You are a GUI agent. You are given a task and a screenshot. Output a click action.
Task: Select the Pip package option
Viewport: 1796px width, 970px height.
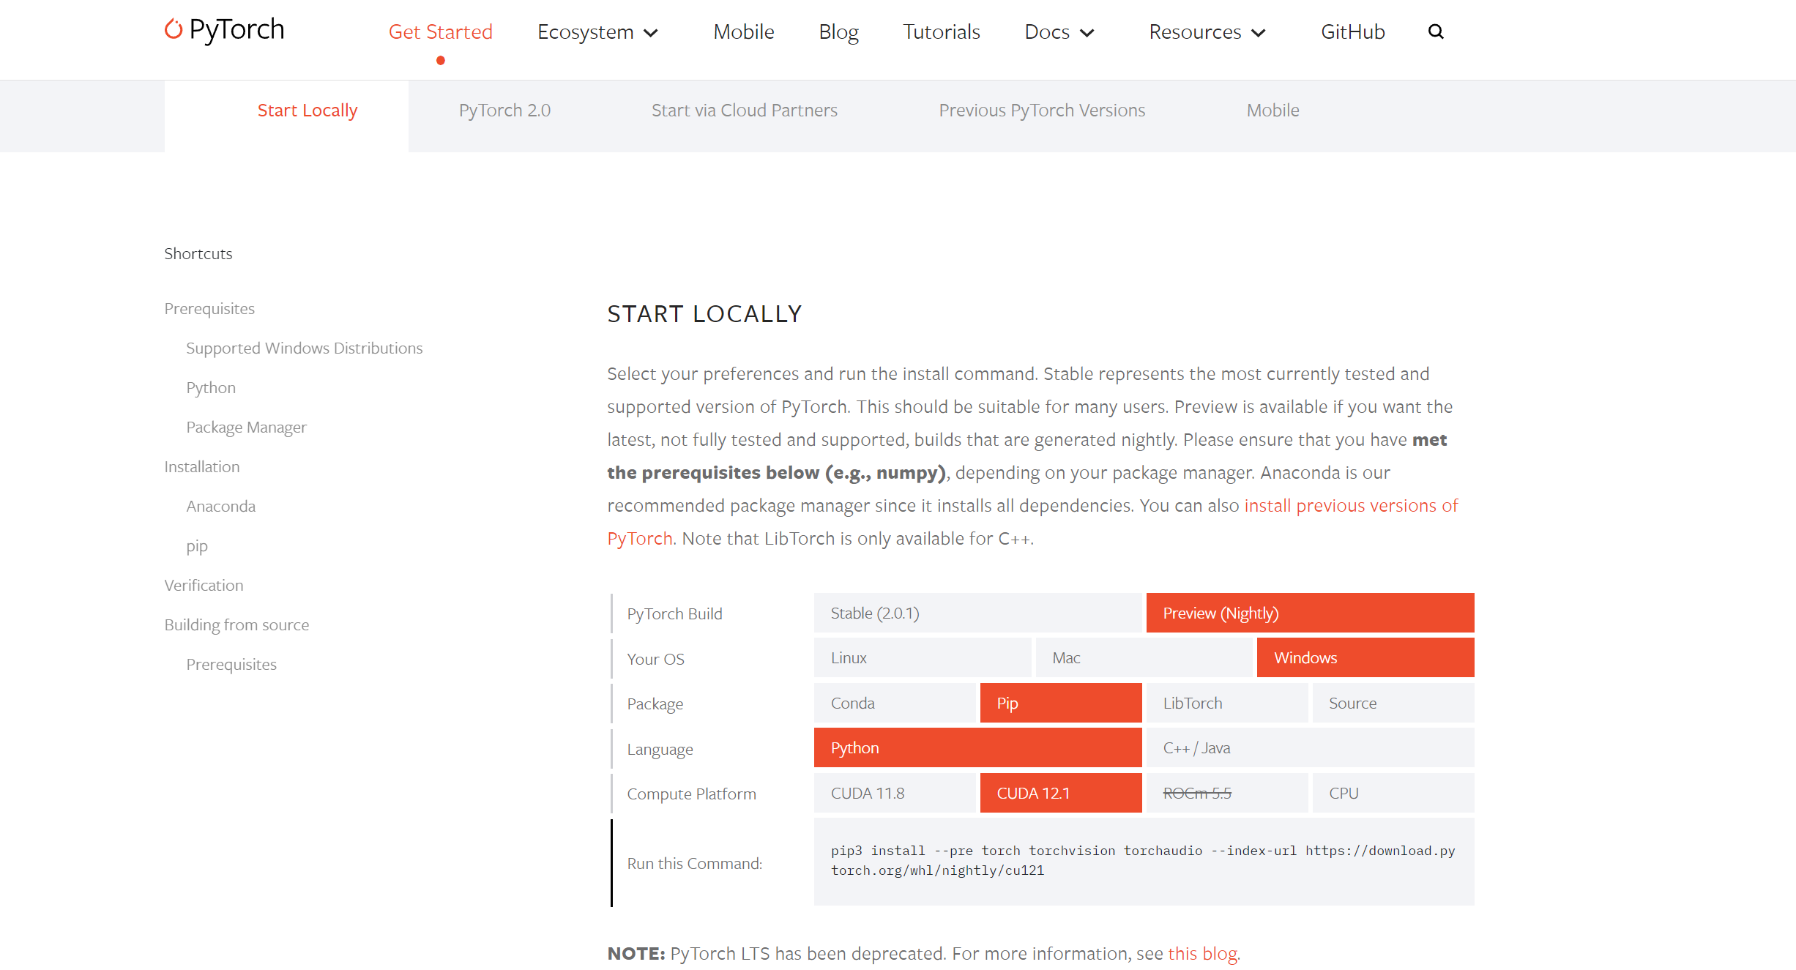1061,703
